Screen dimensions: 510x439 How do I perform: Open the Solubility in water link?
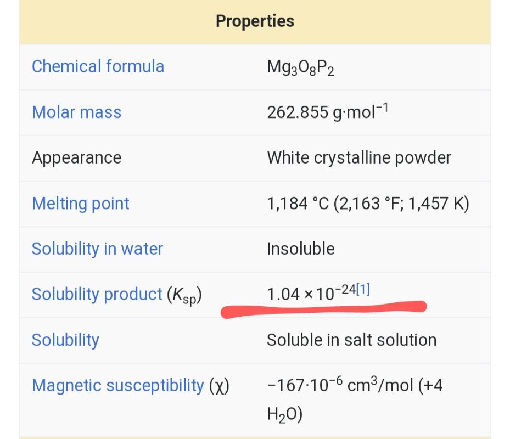pos(97,249)
